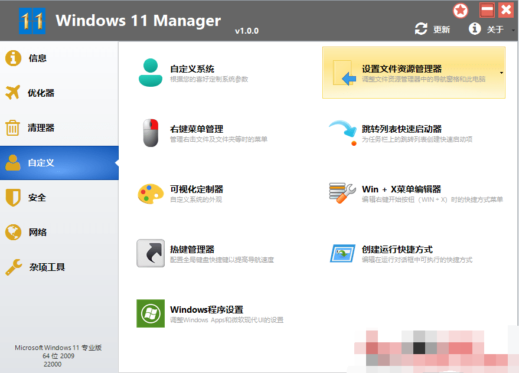Select the 自定义 sidebar tab
Screen dimensions: 519x373
[59, 163]
